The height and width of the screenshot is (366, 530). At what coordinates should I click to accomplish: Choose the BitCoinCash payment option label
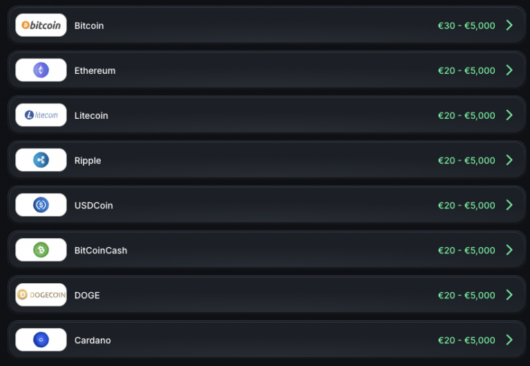tap(101, 250)
